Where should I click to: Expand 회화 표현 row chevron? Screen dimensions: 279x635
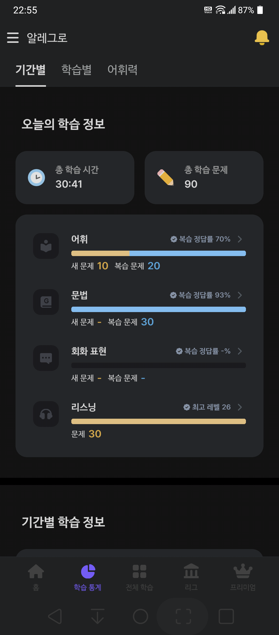240,351
